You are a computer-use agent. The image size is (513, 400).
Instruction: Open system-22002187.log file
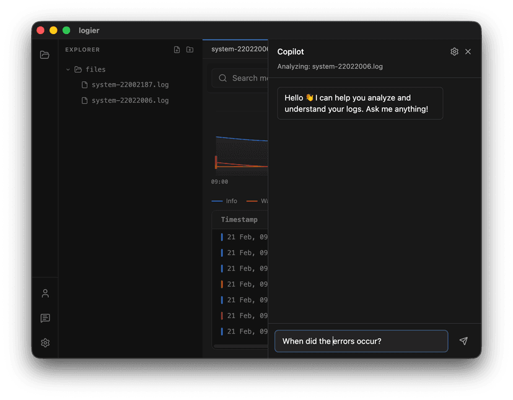tap(125, 85)
